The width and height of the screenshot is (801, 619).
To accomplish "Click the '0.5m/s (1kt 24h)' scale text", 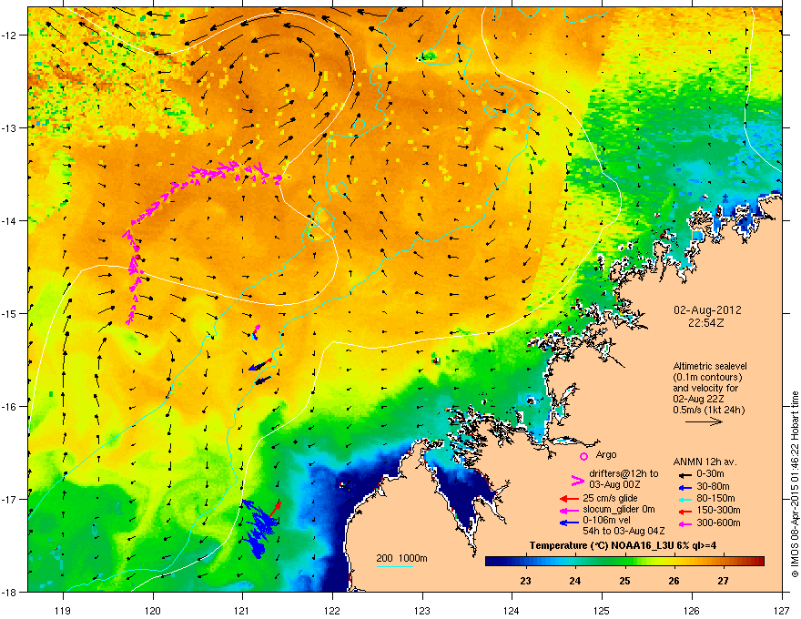I will [708, 411].
